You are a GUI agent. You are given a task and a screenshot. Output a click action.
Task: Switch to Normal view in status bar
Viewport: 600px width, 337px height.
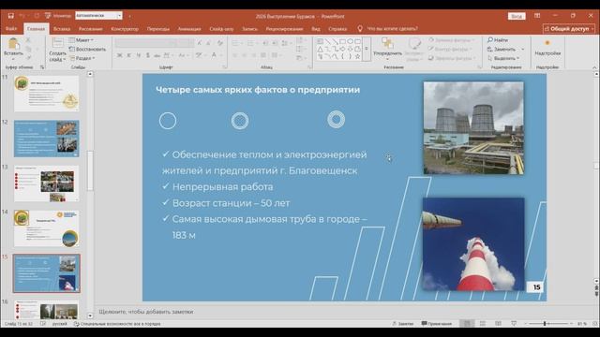click(x=467, y=324)
